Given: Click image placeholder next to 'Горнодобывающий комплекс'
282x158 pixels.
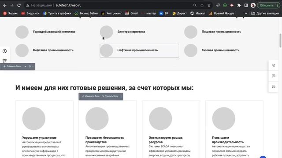Looking at the screenshot, I should (22, 32).
